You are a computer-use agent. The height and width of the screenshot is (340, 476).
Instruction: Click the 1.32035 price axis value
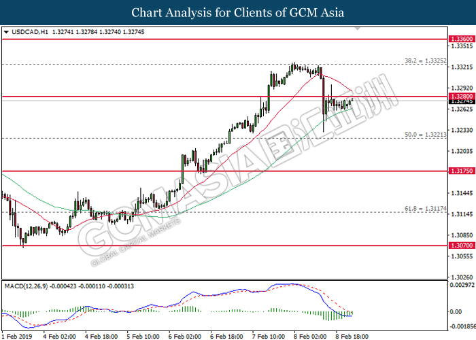tap(462, 151)
